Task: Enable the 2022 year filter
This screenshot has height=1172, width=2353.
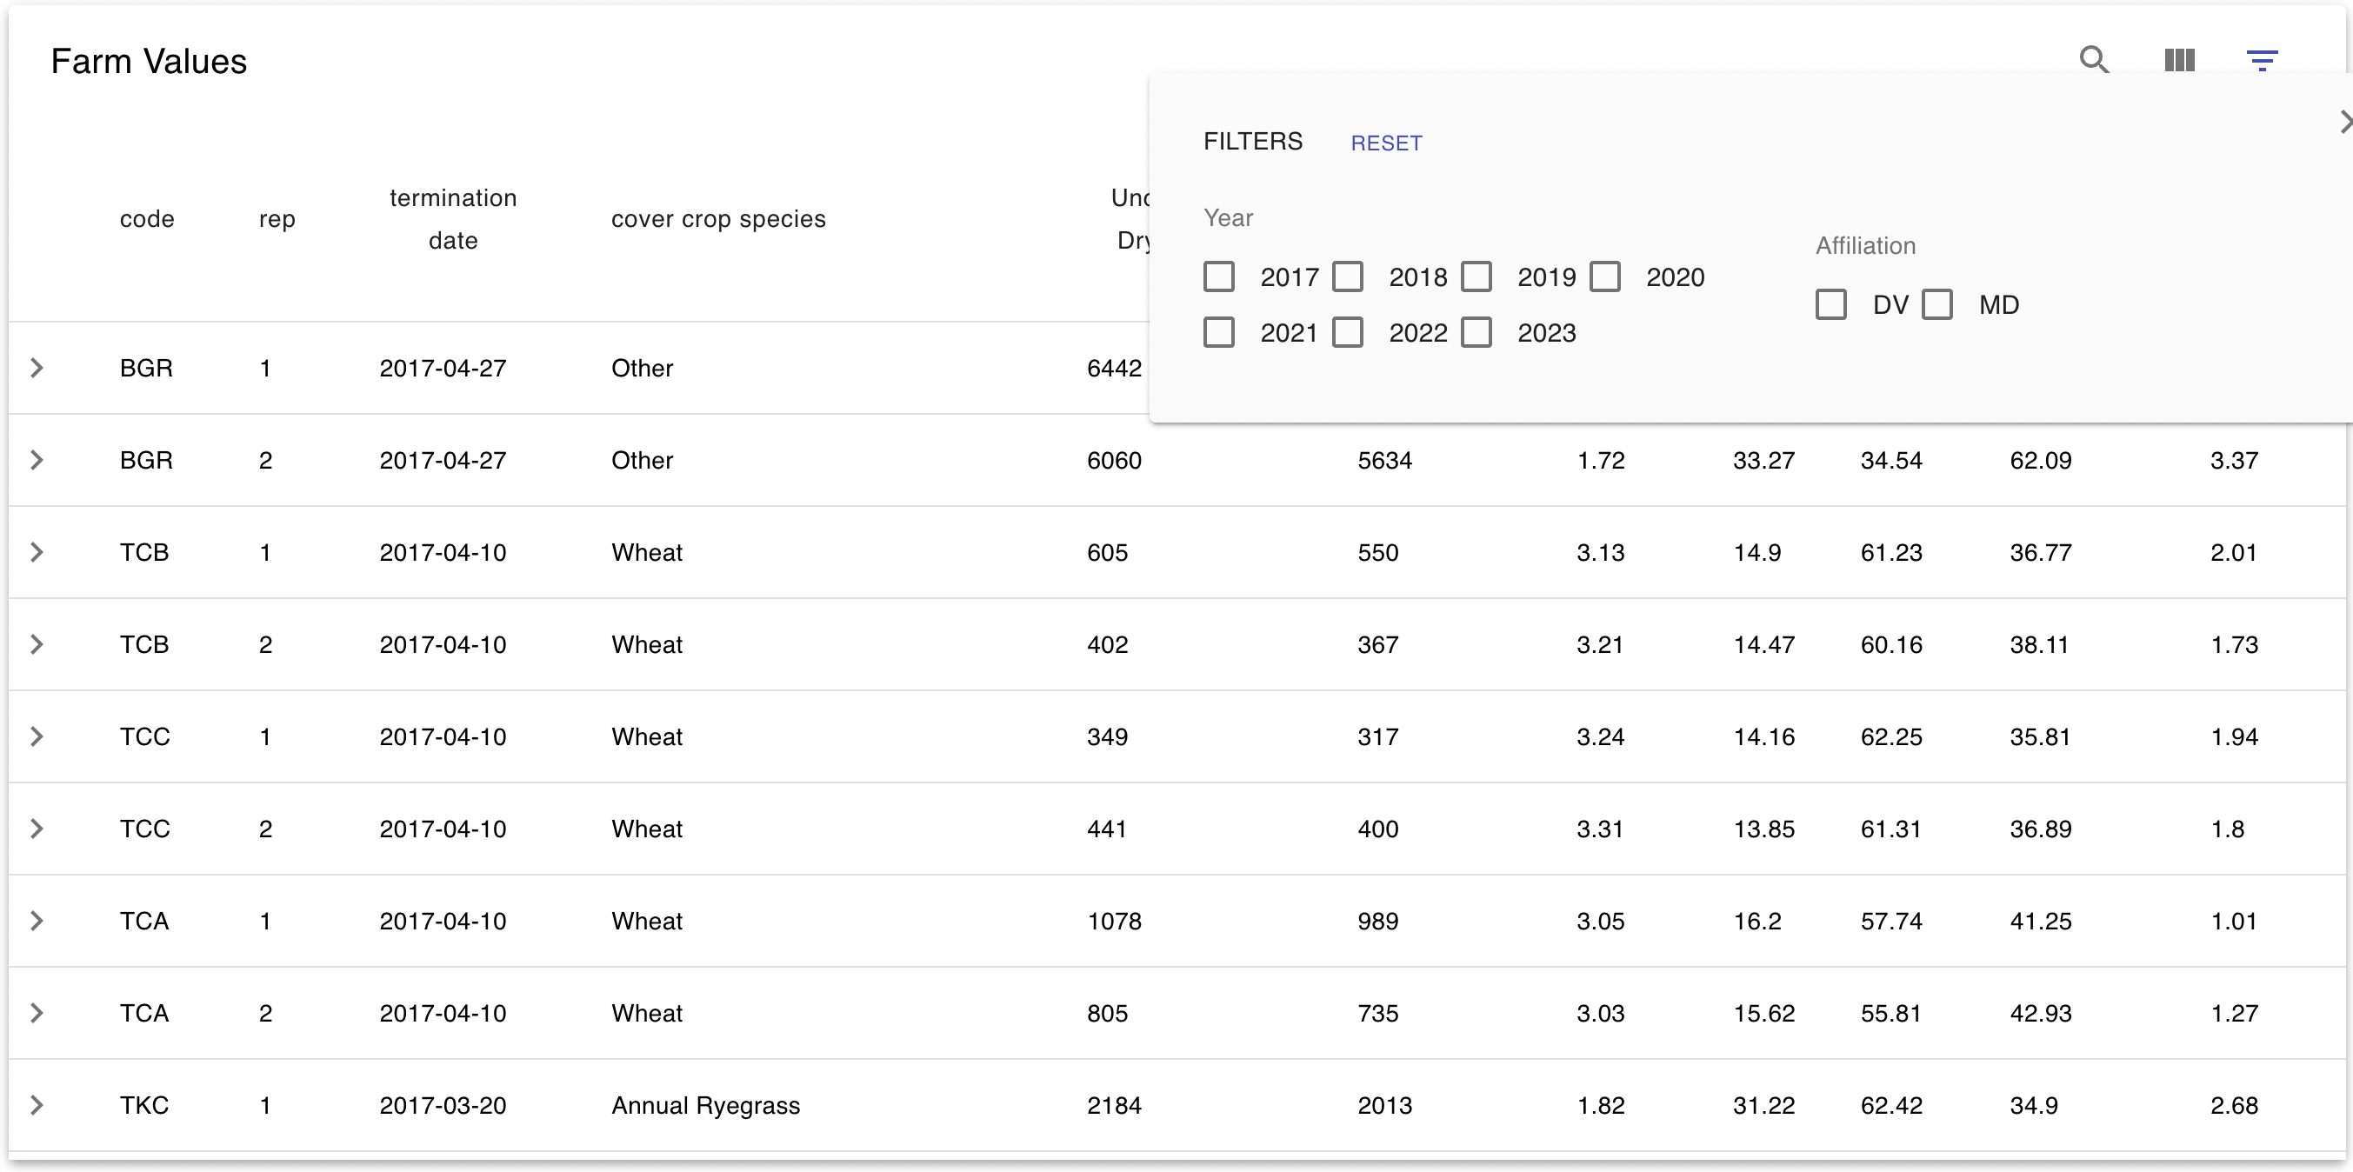Action: pyautogui.click(x=1348, y=331)
